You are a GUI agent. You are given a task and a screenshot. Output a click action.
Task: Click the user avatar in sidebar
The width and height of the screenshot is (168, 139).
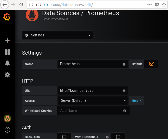(x=7, y=118)
